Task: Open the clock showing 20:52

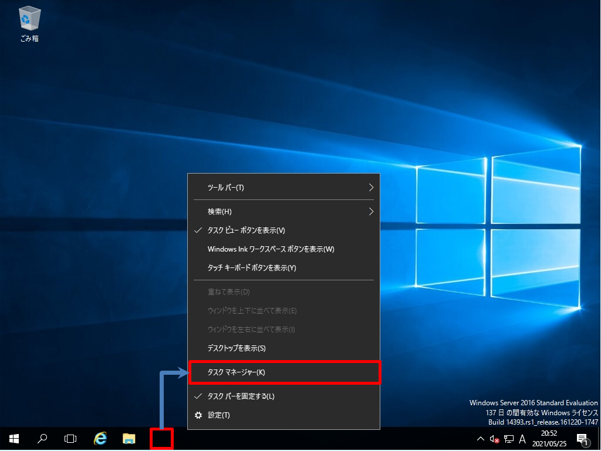Action: [549, 439]
